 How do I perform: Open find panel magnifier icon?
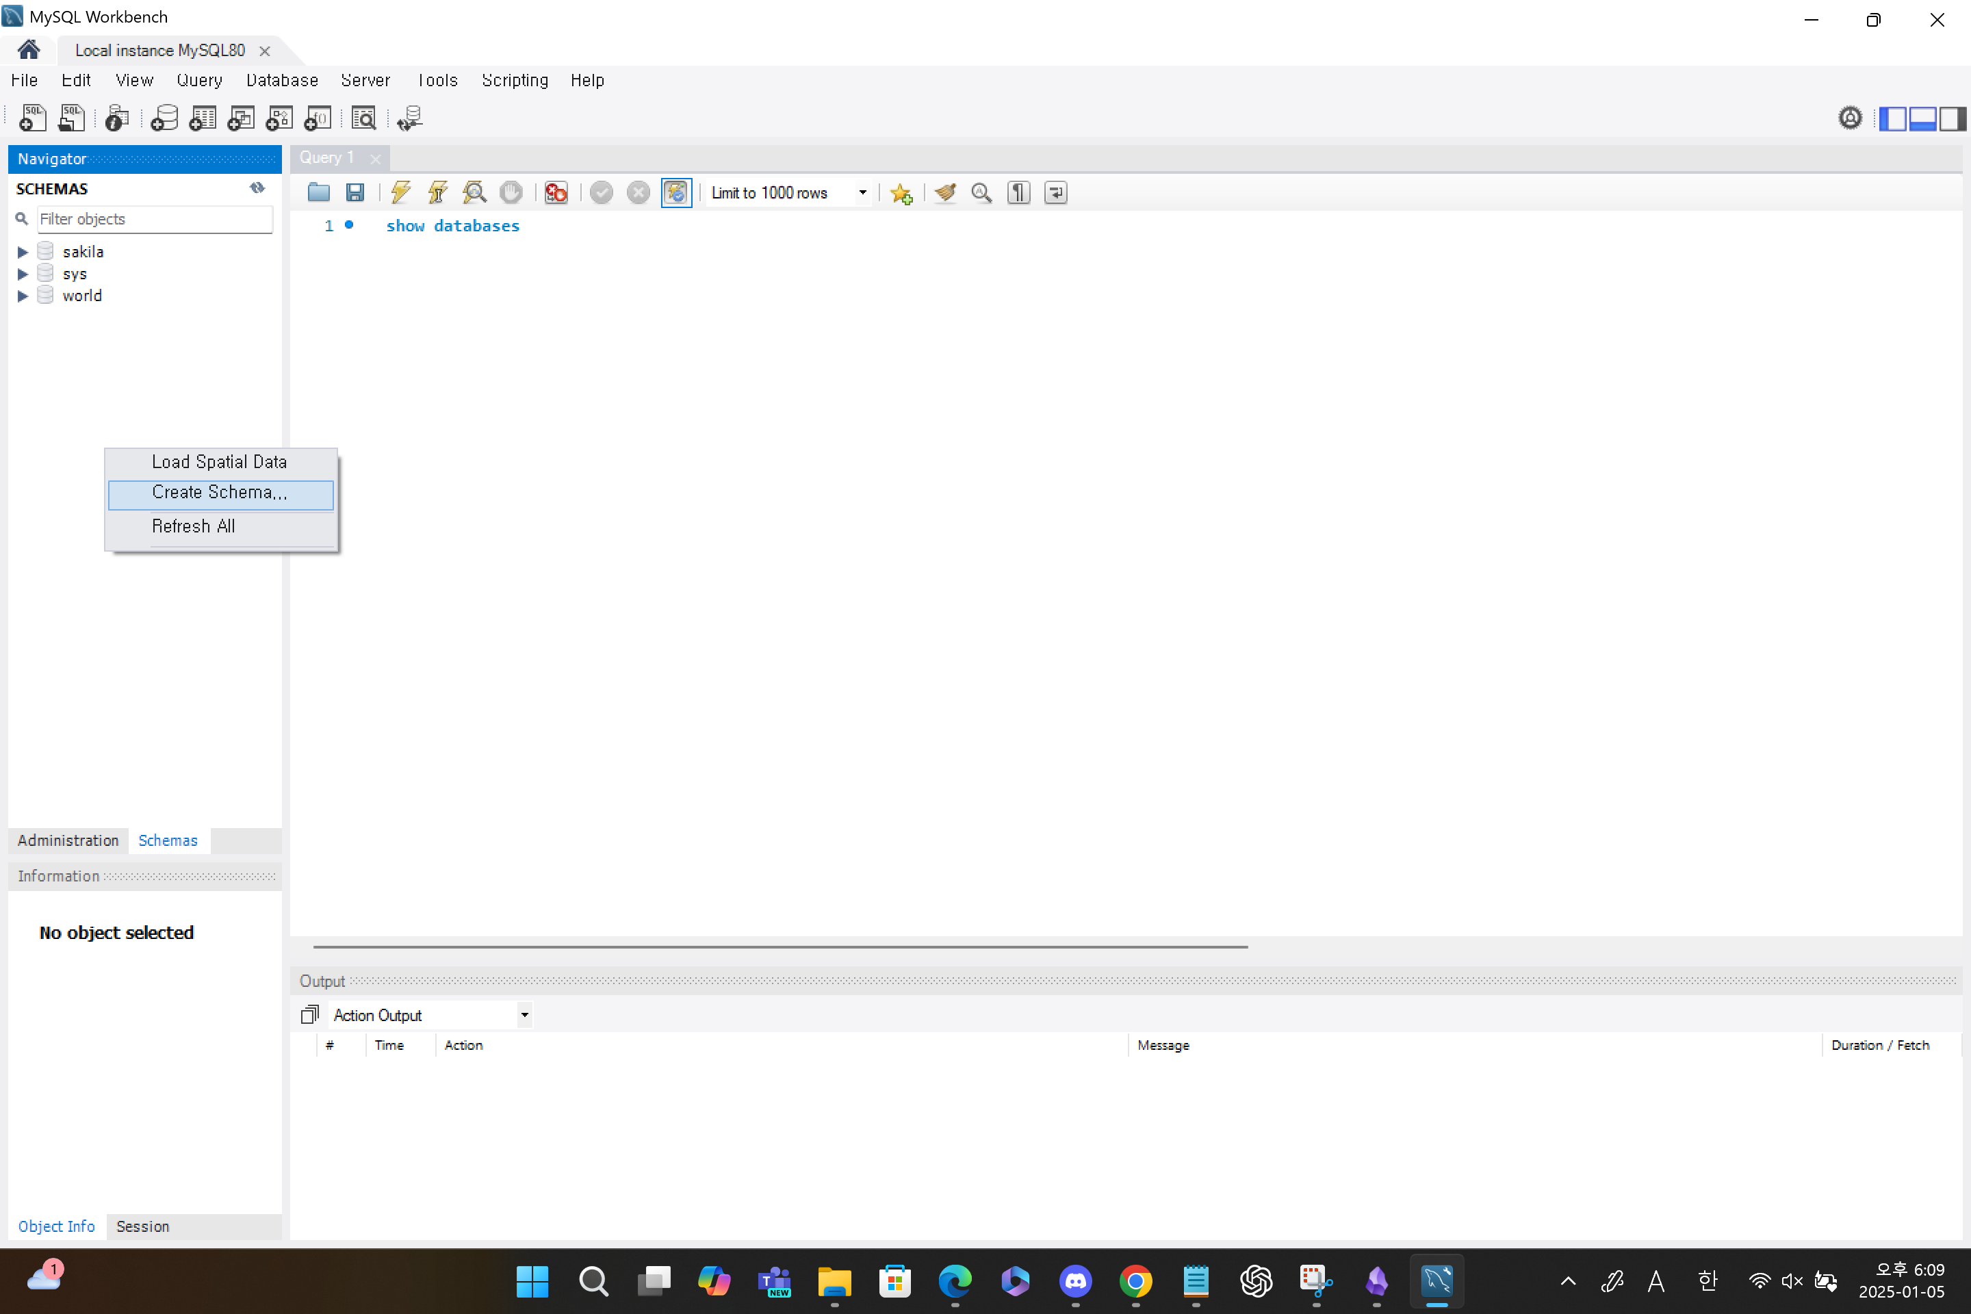pos(981,193)
